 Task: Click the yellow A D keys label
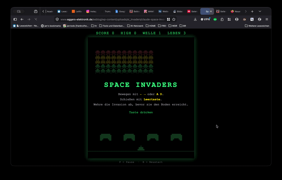click(159, 94)
